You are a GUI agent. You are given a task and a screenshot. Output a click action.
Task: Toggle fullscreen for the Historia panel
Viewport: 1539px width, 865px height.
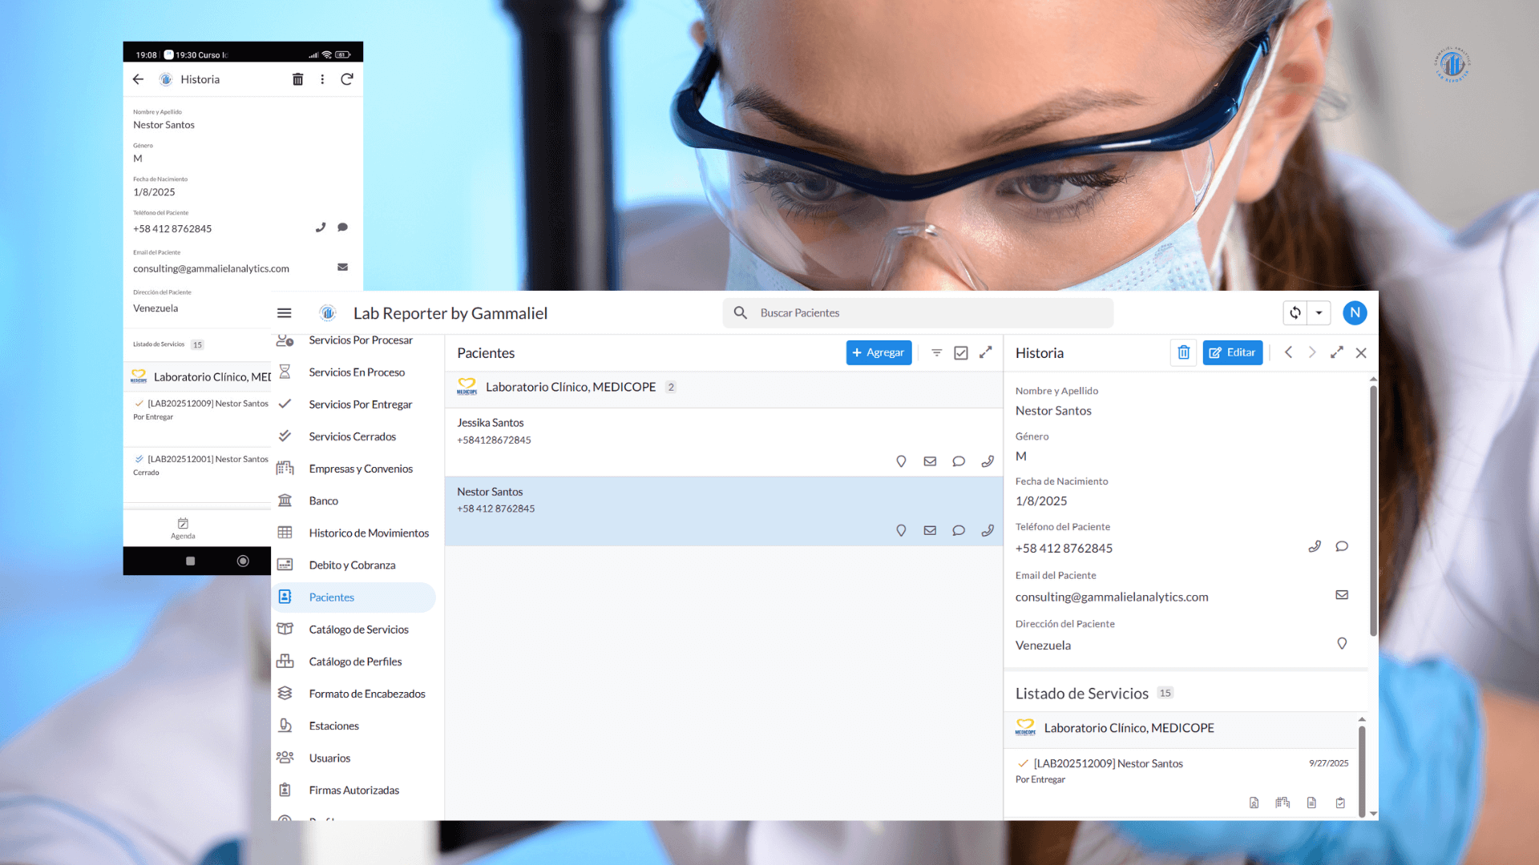click(1336, 352)
